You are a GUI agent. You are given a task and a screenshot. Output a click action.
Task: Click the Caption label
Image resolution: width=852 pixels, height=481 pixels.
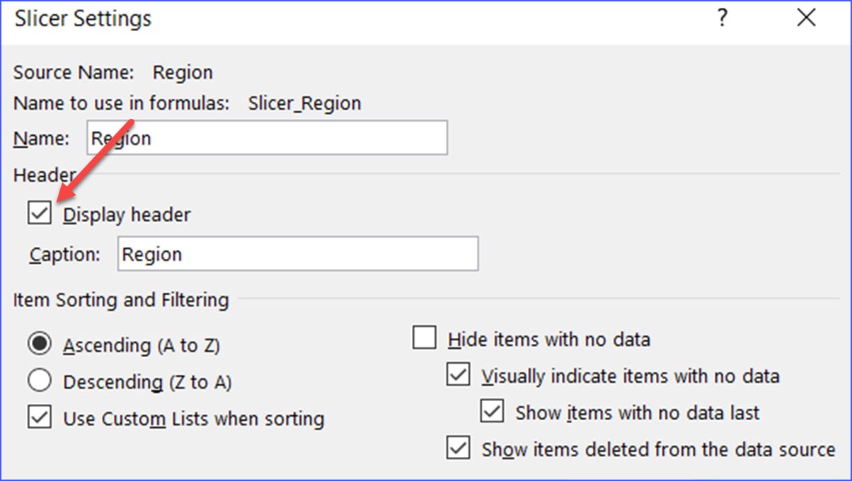[64, 254]
